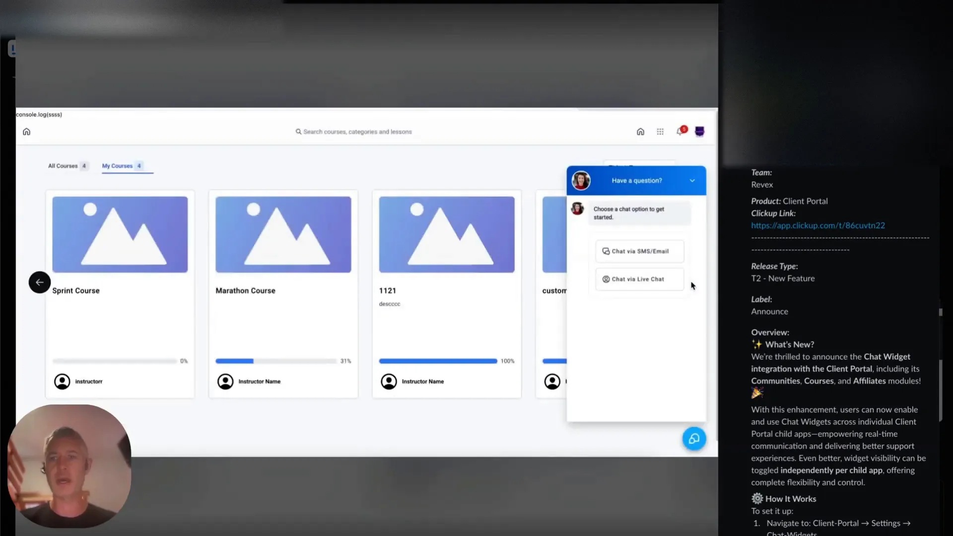953x536 pixels.
Task: Click the 'How It Works' heading
Action: (x=791, y=499)
